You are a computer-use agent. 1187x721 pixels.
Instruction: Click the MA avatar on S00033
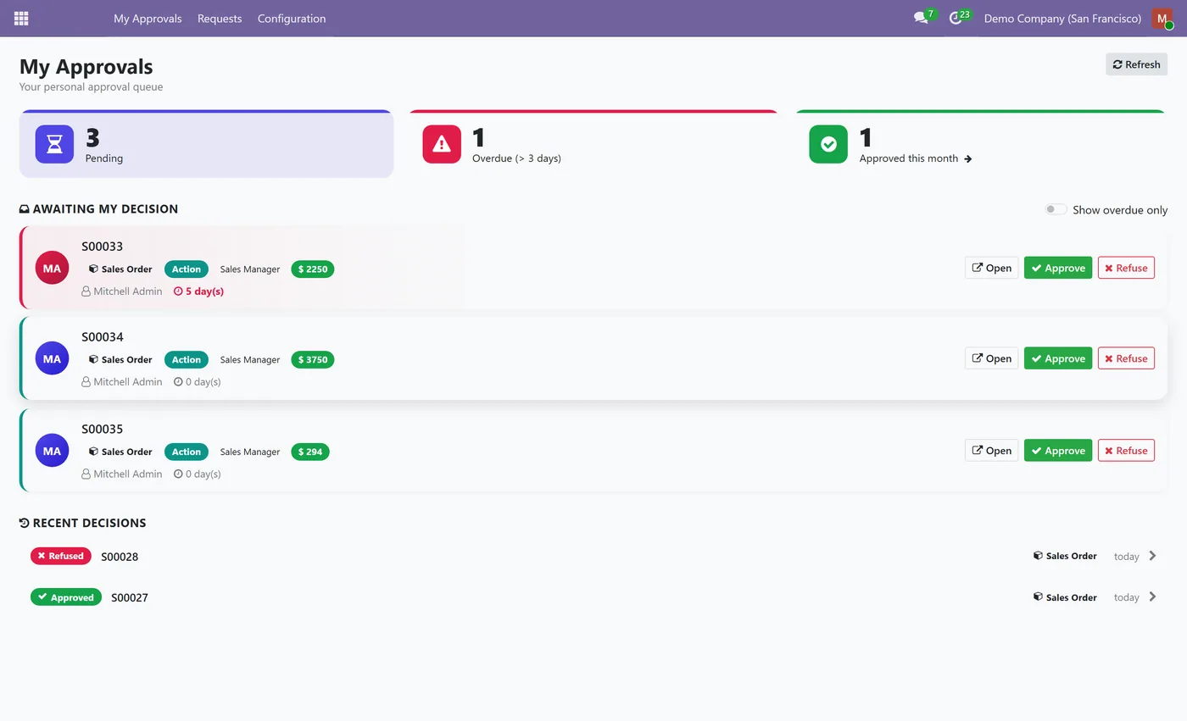52,268
